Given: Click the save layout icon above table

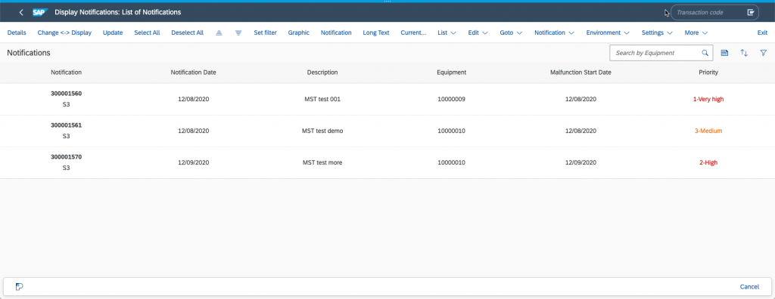Looking at the screenshot, I should pos(724,53).
